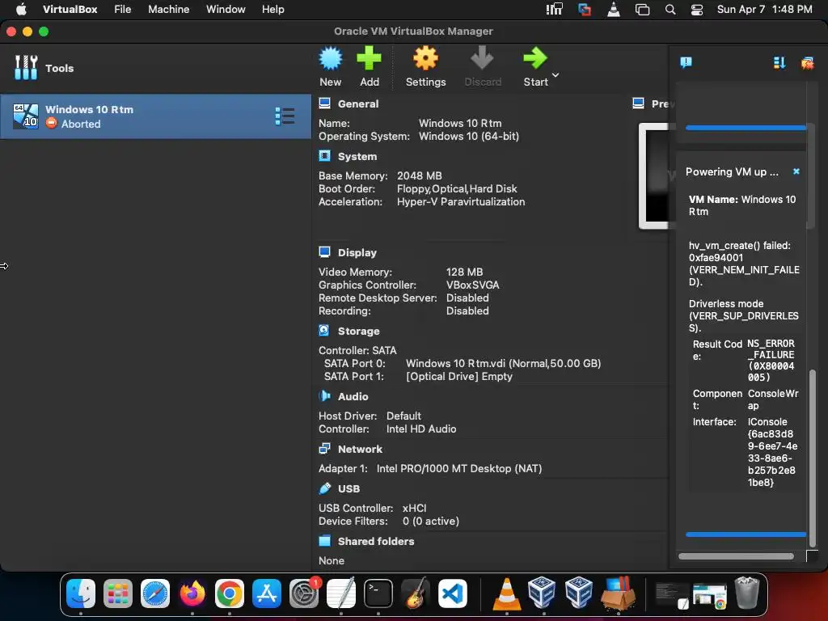The height and width of the screenshot is (621, 828).
Task: Click the System section chip icon
Action: pos(325,156)
